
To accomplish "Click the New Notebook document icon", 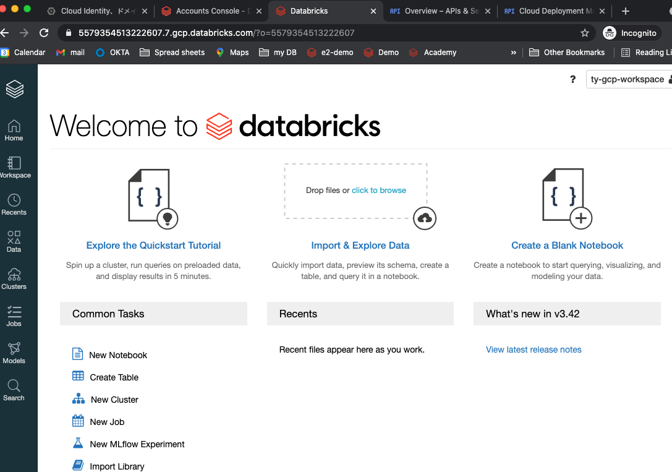I will (77, 354).
